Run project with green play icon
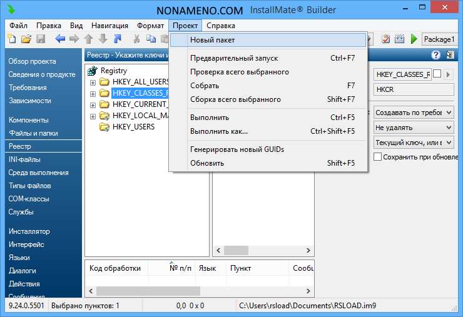The width and height of the screenshot is (463, 317). click(x=414, y=39)
